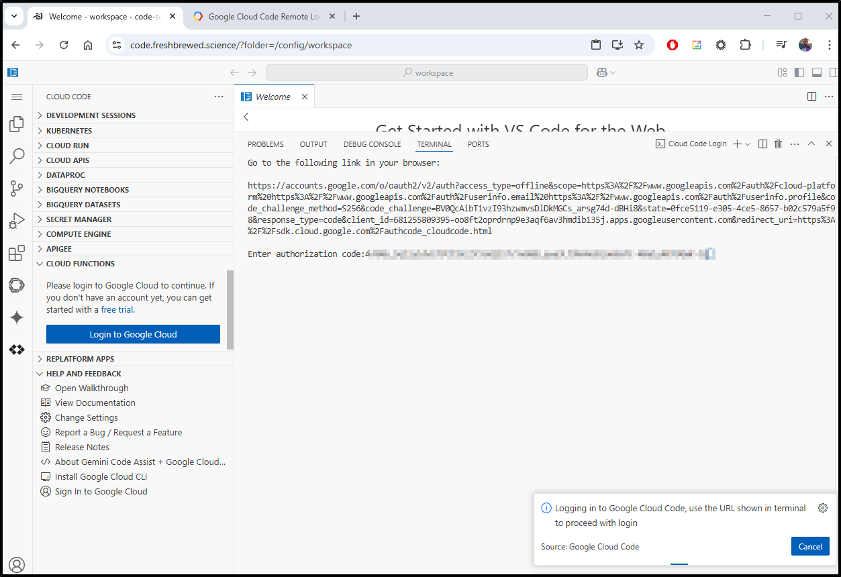This screenshot has width=841, height=577.
Task: Click the browser address bar URL
Action: (241, 45)
